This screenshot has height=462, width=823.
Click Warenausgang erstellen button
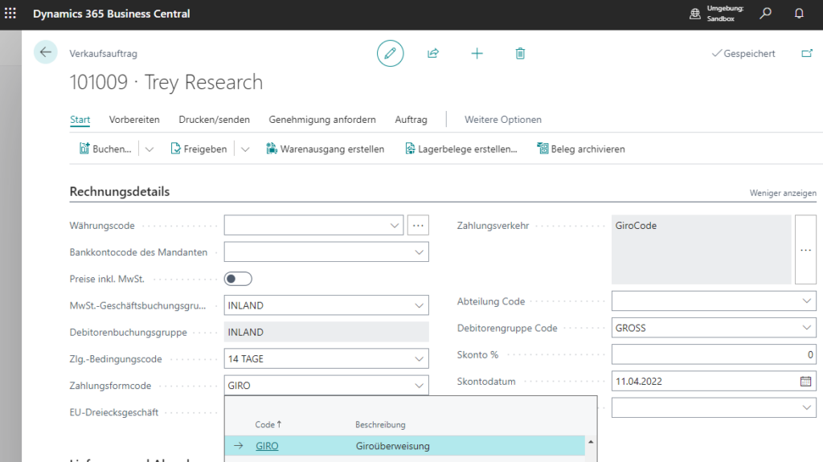point(326,149)
